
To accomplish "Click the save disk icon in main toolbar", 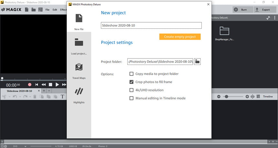I will tap(41, 10).
